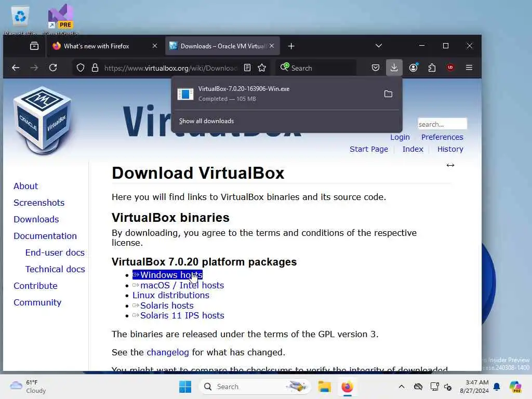Show downloaded file in folder
This screenshot has height=399, width=532.
(x=388, y=94)
